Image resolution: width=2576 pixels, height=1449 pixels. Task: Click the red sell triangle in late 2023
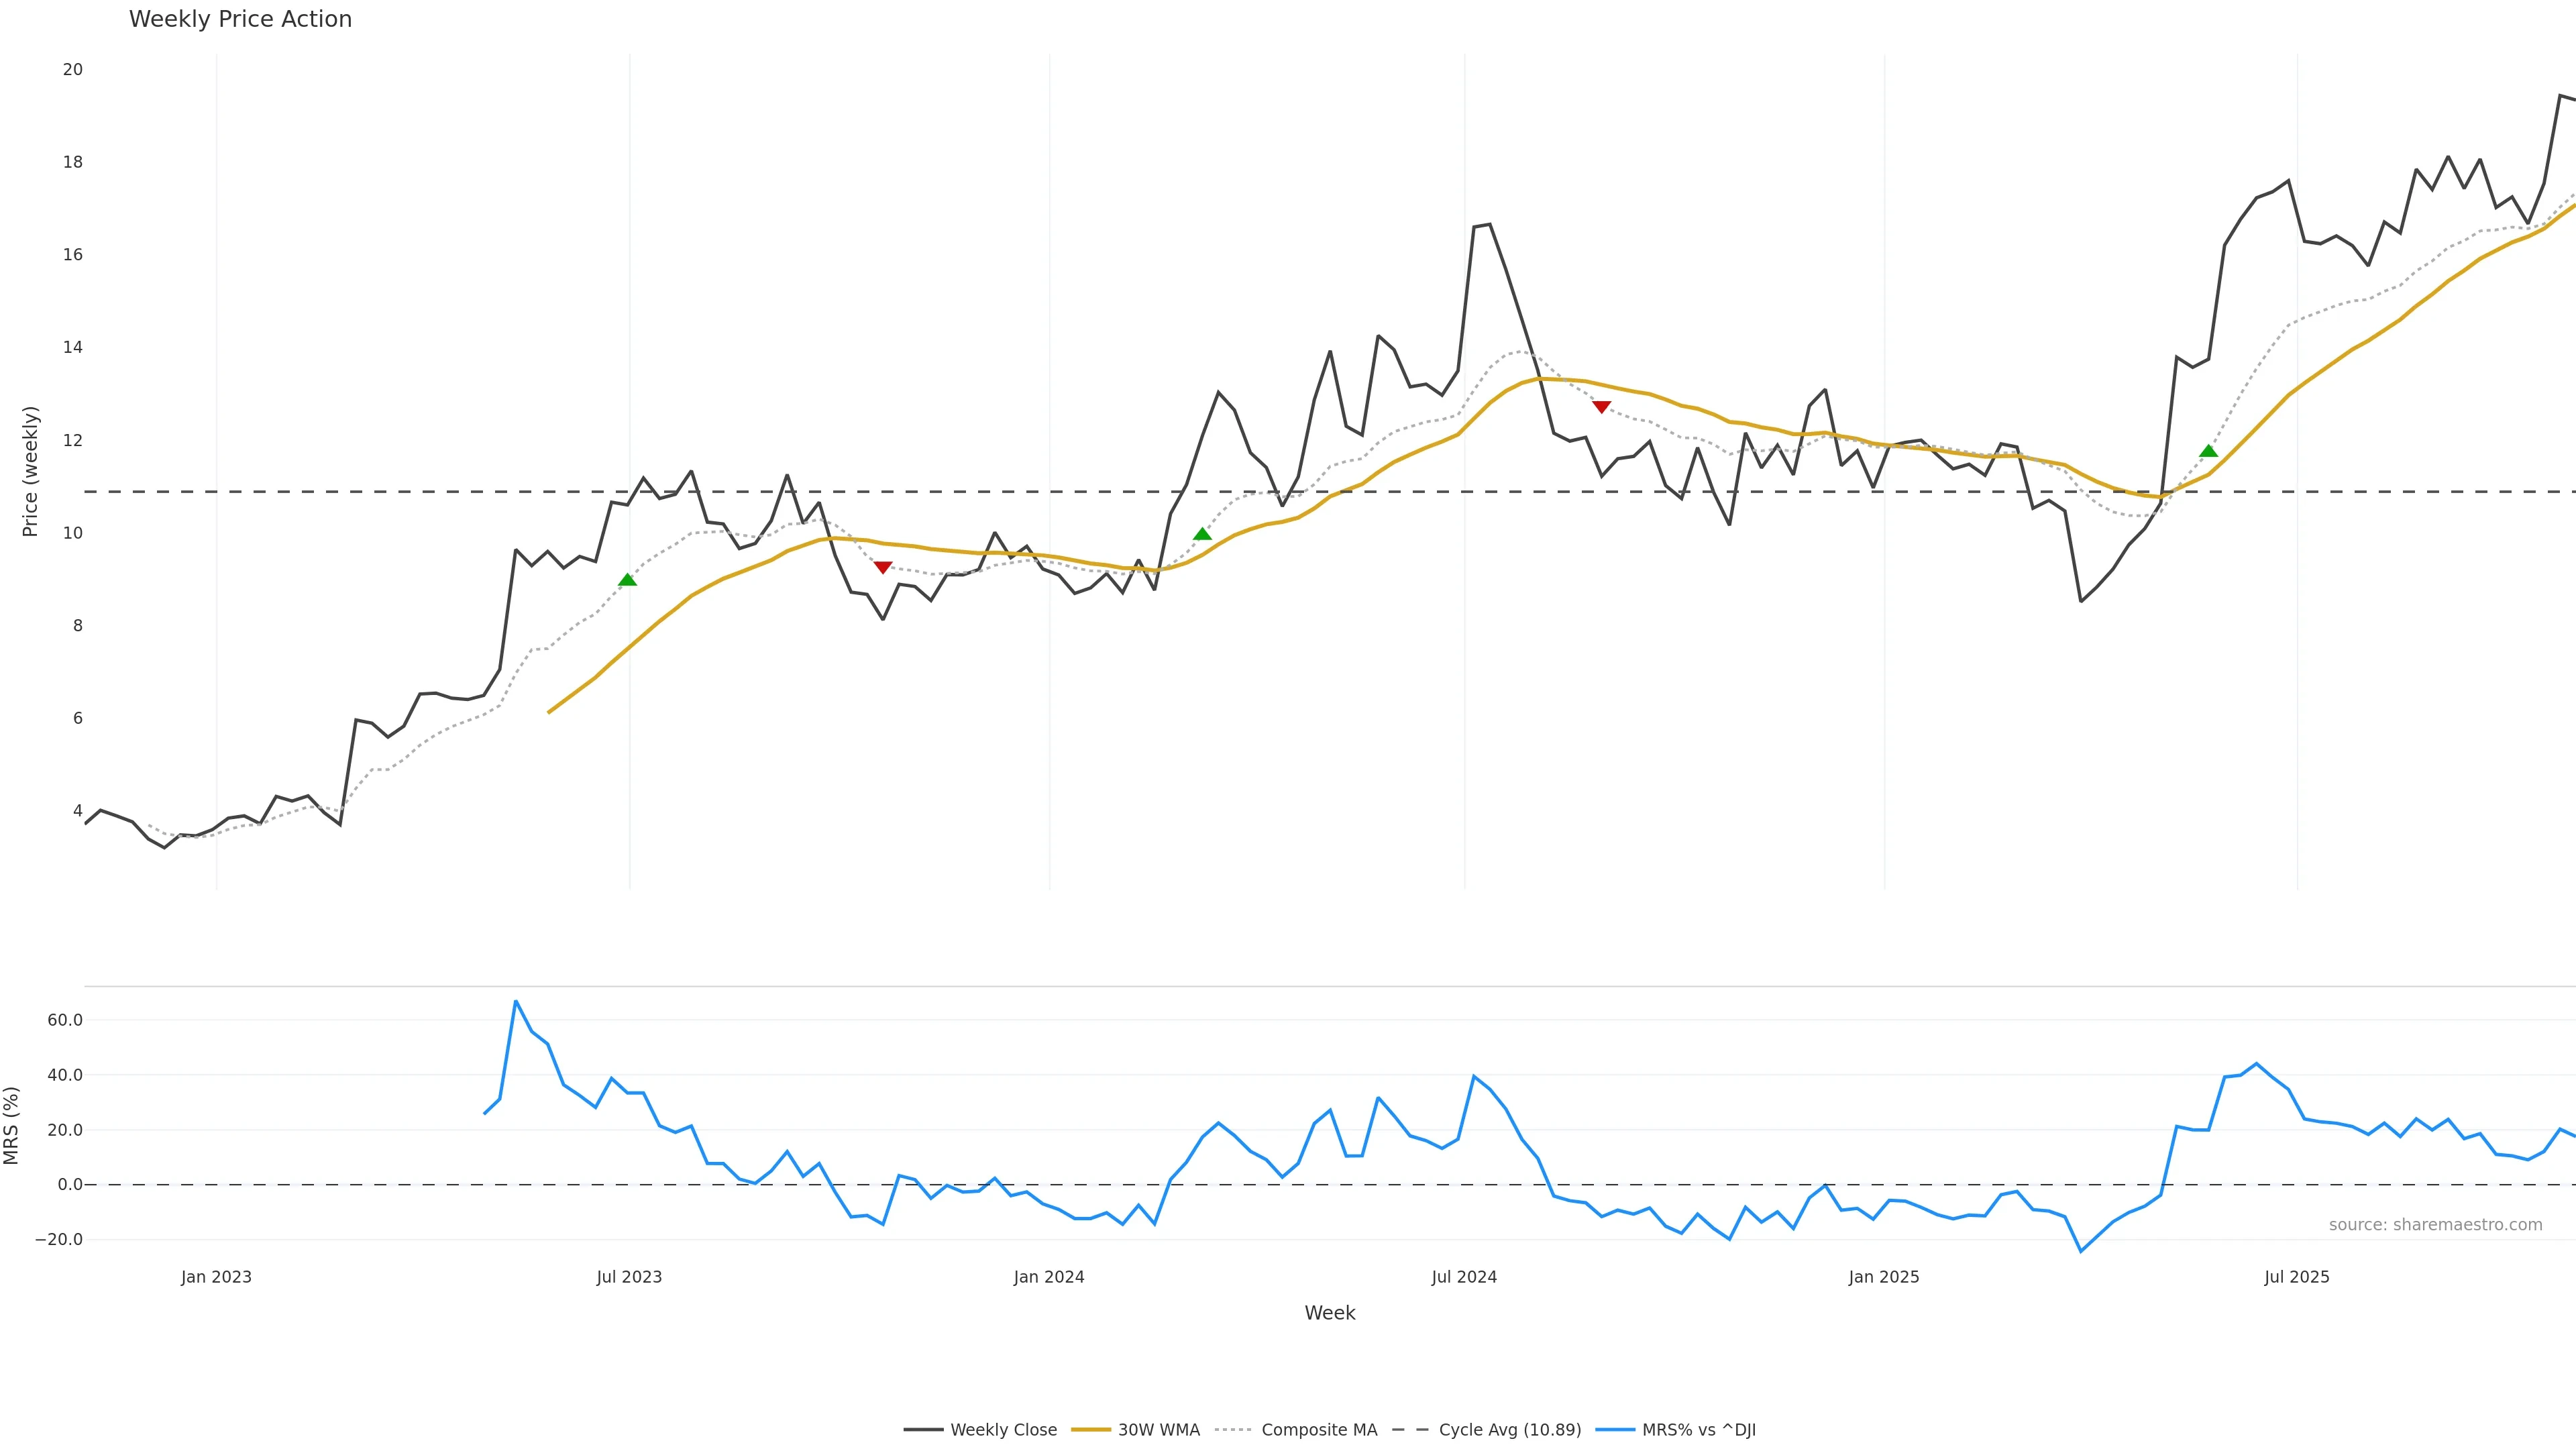tap(883, 567)
